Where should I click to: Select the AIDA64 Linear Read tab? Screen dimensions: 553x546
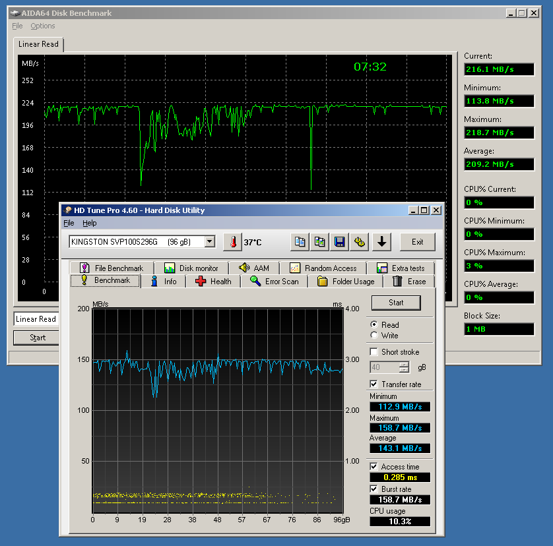pos(38,44)
